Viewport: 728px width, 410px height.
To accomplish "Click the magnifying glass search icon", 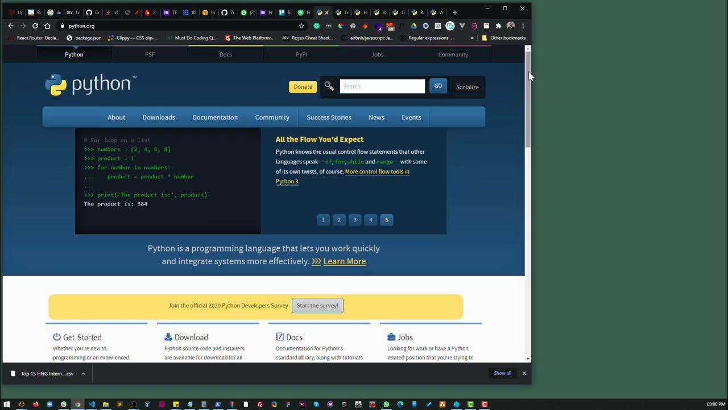I will click(329, 86).
